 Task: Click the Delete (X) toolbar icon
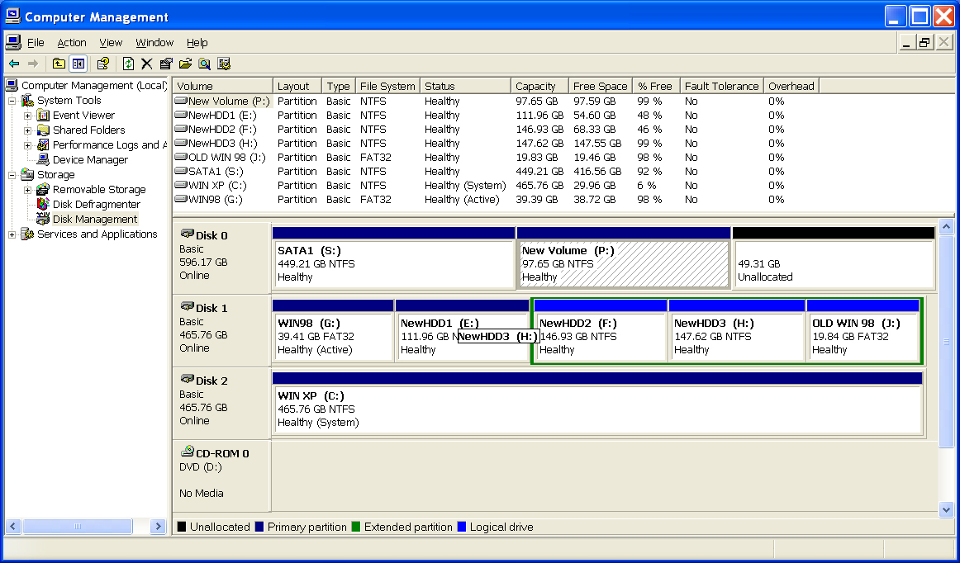click(x=147, y=64)
